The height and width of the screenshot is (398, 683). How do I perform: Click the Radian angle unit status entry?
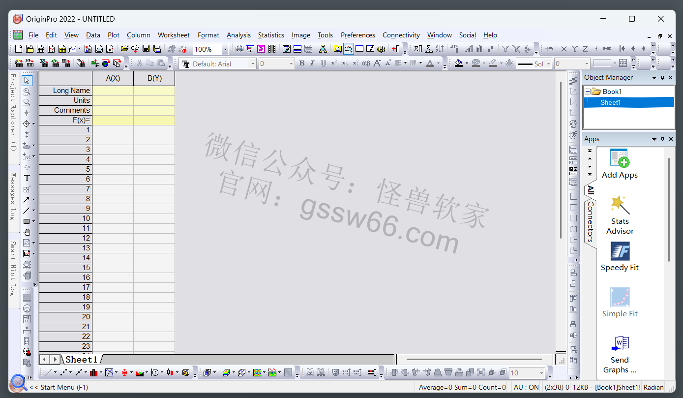(x=653, y=387)
